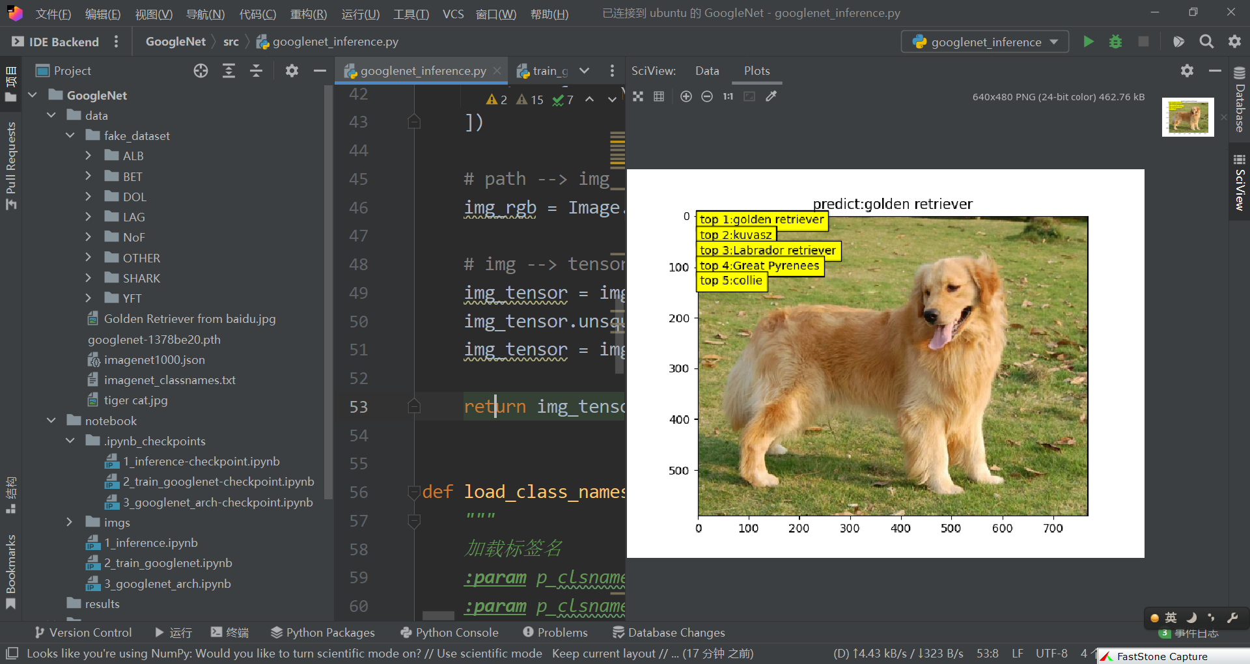Toggle chessboard transparency background in SciView
1250x664 pixels.
click(638, 96)
